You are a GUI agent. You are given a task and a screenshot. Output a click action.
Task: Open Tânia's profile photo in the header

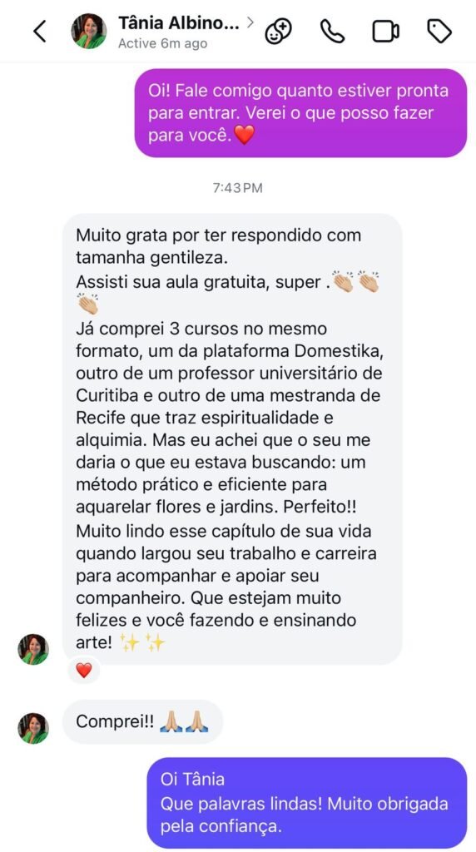point(88,32)
